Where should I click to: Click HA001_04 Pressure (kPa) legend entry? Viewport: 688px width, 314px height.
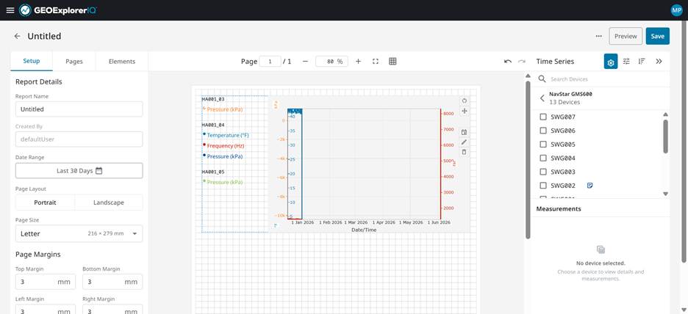(x=225, y=156)
